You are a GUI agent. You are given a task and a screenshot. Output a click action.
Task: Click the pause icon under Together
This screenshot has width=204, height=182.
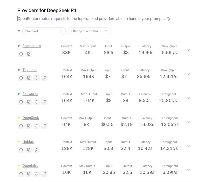(x=37, y=78)
